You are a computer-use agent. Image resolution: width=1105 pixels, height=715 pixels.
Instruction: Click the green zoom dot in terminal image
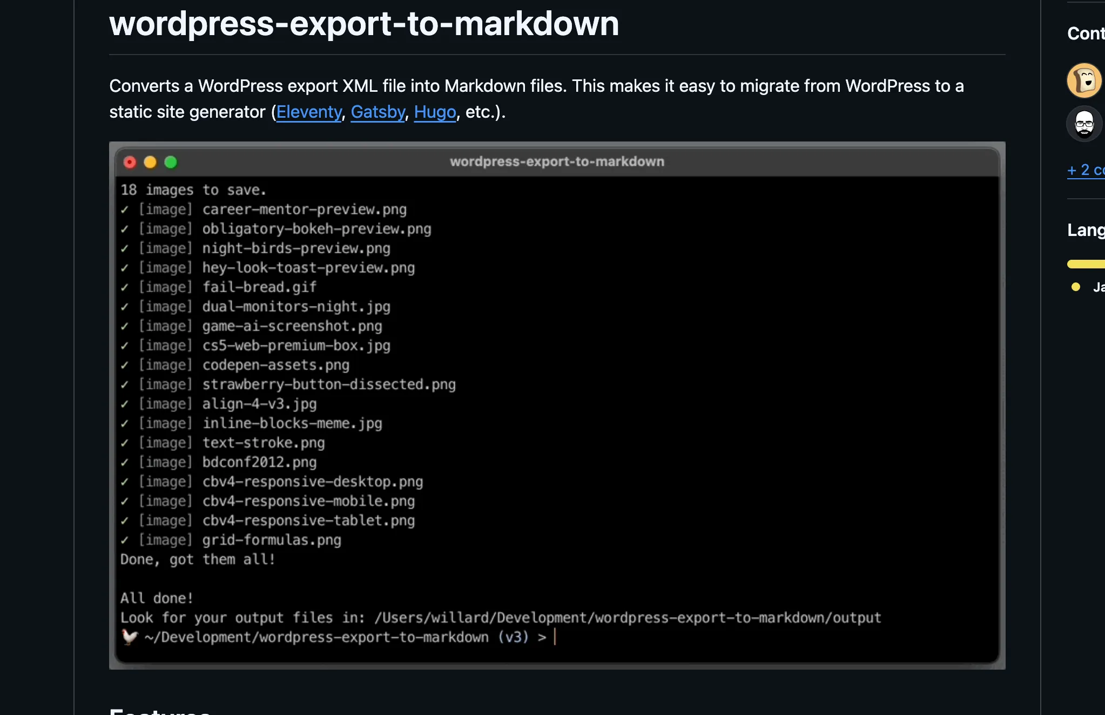[171, 162]
